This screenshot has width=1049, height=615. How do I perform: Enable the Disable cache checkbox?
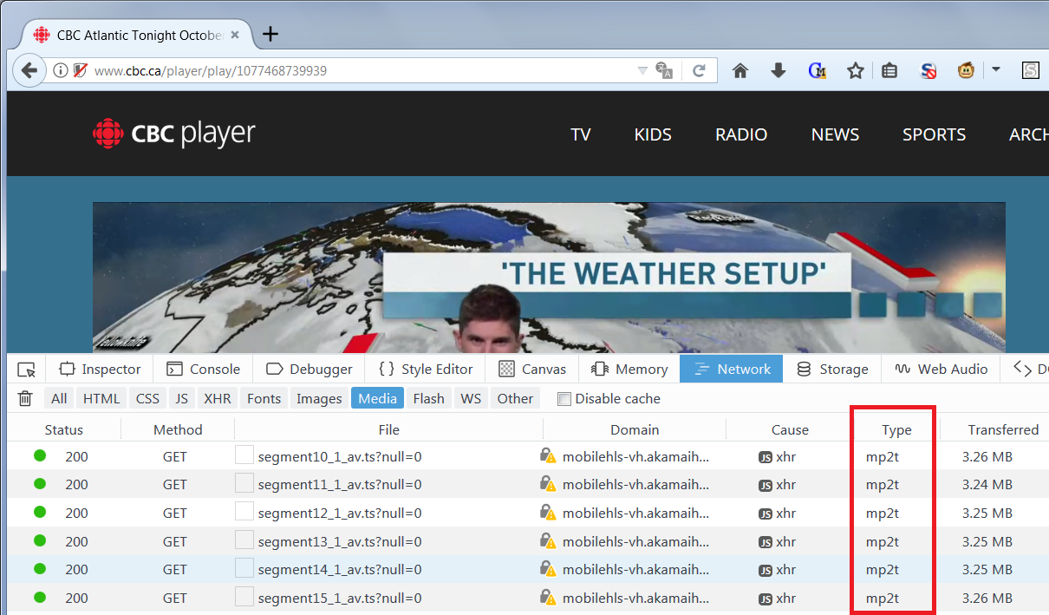pyautogui.click(x=564, y=399)
